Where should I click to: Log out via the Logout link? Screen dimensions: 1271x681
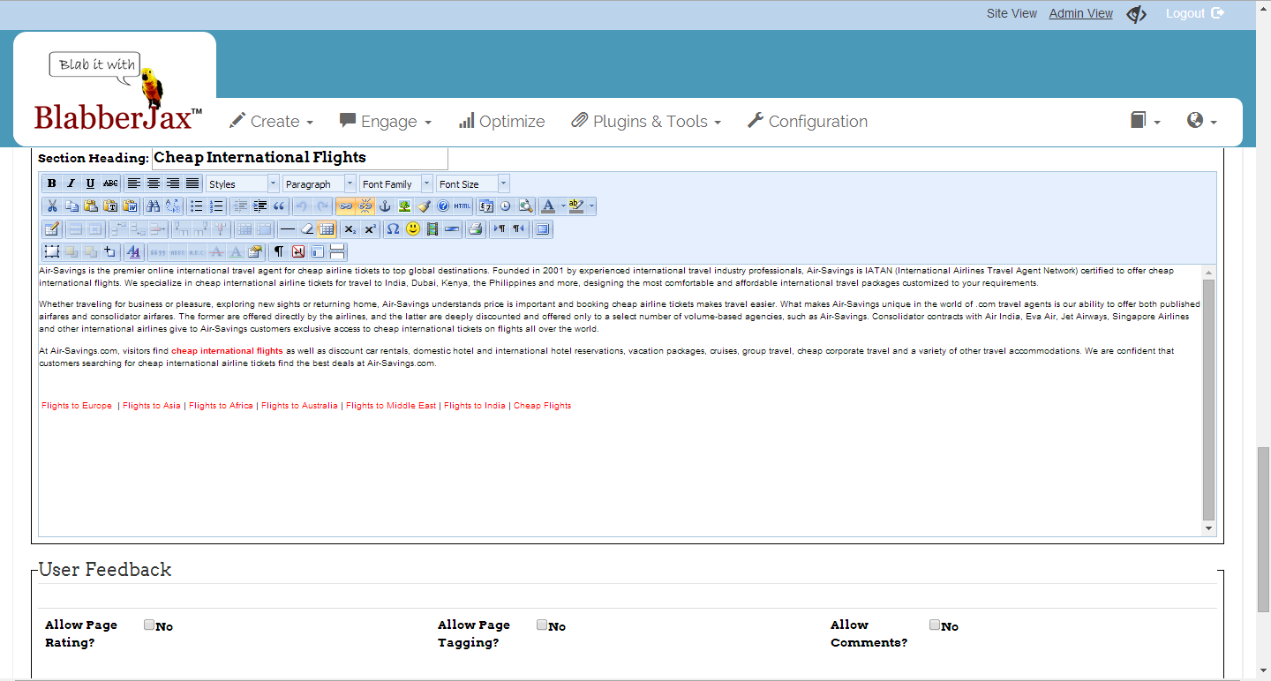click(x=1194, y=13)
